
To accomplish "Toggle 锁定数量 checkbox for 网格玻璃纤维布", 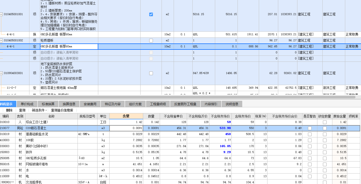I will 325,164.
